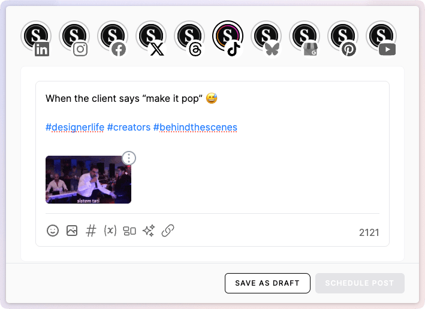Click the 2121 character counter
This screenshot has height=309, width=425.
click(x=369, y=232)
